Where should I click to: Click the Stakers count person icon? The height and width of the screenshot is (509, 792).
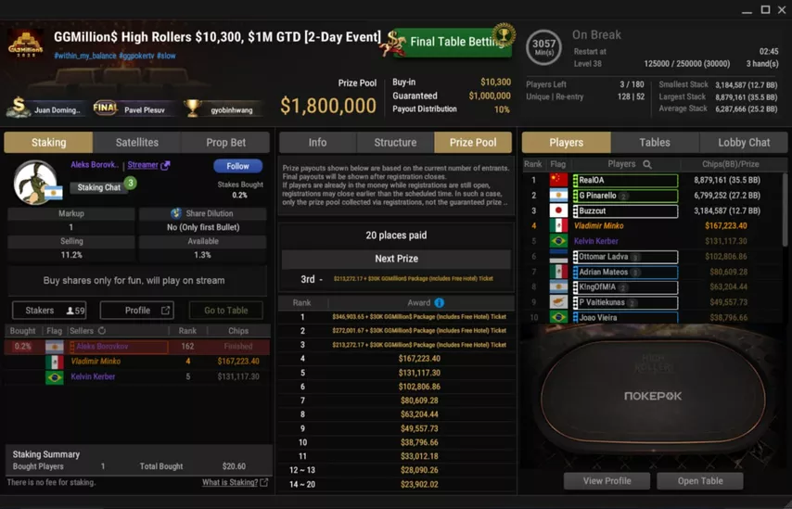70,311
